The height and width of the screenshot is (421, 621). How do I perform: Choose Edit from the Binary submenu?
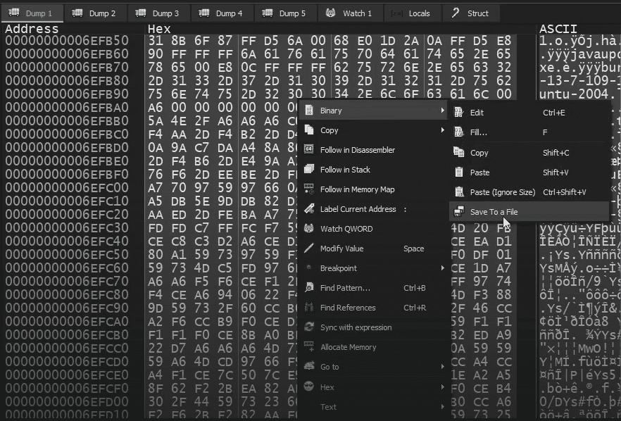529,113
